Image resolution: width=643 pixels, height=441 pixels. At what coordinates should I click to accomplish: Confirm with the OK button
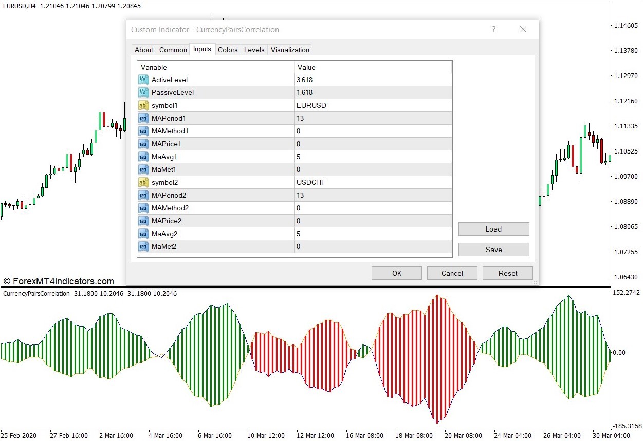(397, 273)
